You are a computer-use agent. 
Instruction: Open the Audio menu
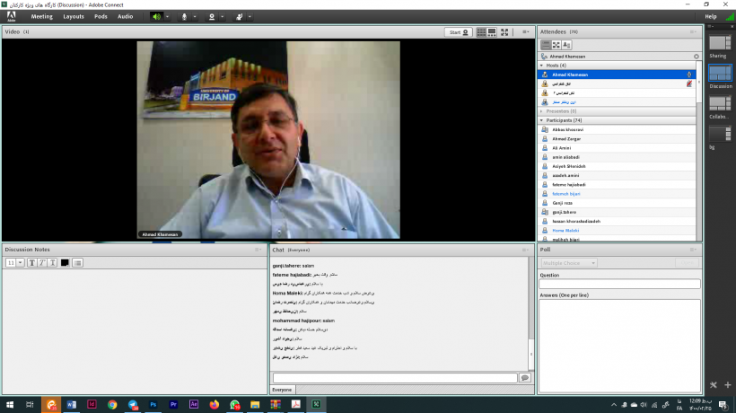point(126,16)
